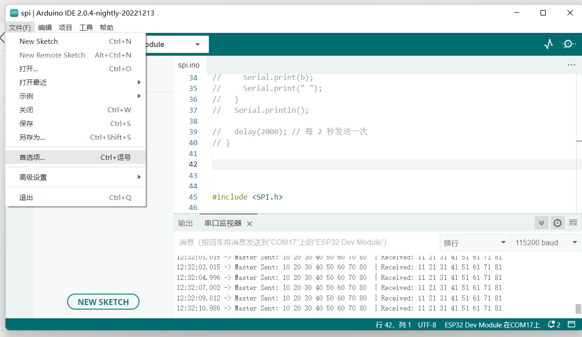Toggle the bottom panel icon in status bar
Image resolution: width=582 pixels, height=337 pixels.
coord(571,325)
